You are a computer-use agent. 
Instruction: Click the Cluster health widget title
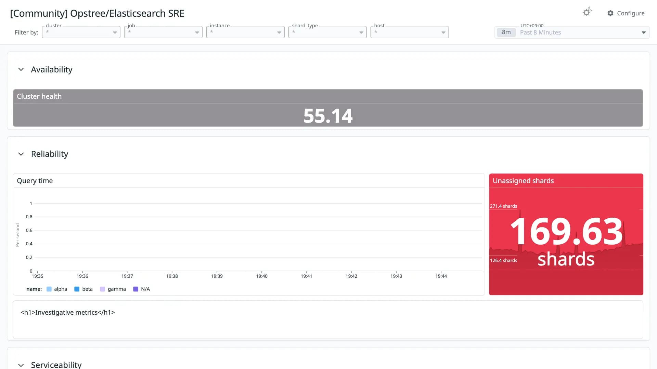pyautogui.click(x=39, y=96)
